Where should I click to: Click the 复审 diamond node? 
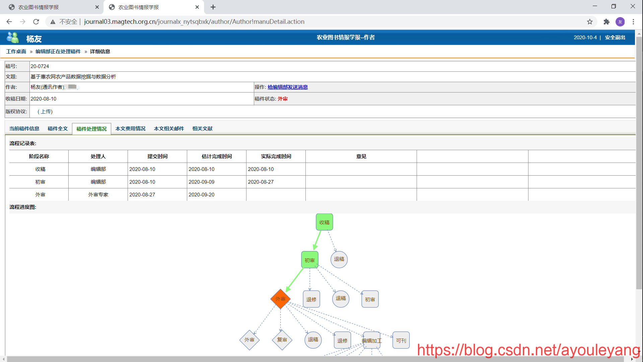(282, 340)
